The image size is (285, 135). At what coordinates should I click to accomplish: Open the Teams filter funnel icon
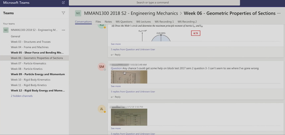coord(63,13)
